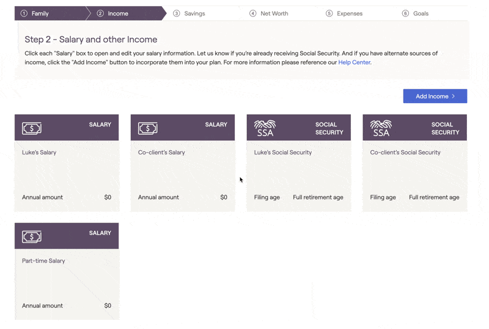Screen dimensions: 489x329
Task: Open Luke's Social Security card
Action: click(x=299, y=163)
